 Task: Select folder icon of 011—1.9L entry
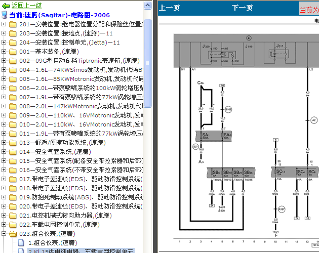(13, 134)
